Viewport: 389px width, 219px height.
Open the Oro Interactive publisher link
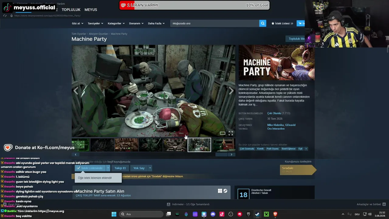(x=276, y=129)
